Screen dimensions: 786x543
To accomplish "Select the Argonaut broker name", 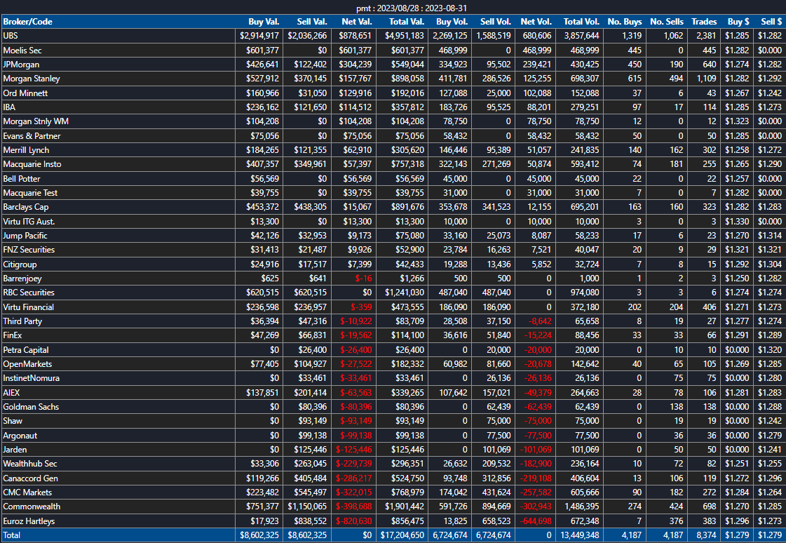I will click(20, 436).
